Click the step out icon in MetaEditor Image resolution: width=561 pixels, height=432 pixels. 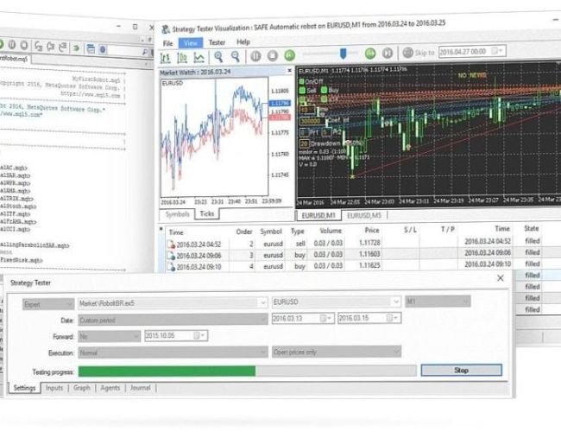[63, 47]
